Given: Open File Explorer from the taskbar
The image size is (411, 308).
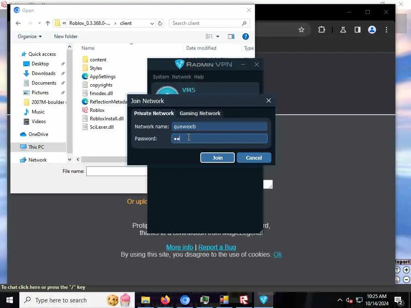Looking at the screenshot, I should [145, 300].
